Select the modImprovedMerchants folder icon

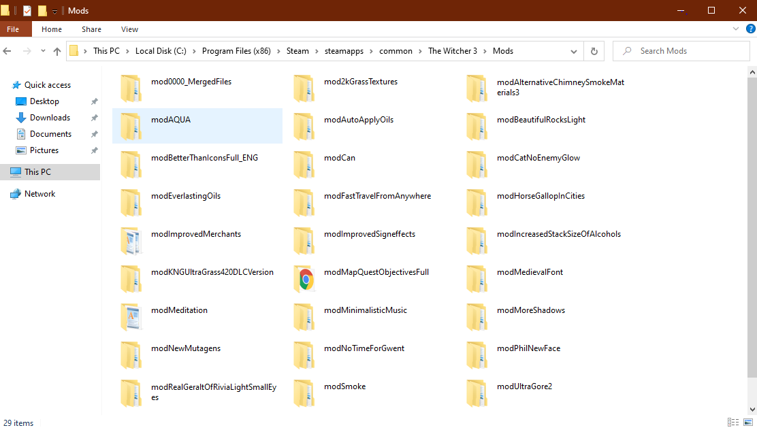[x=131, y=241]
